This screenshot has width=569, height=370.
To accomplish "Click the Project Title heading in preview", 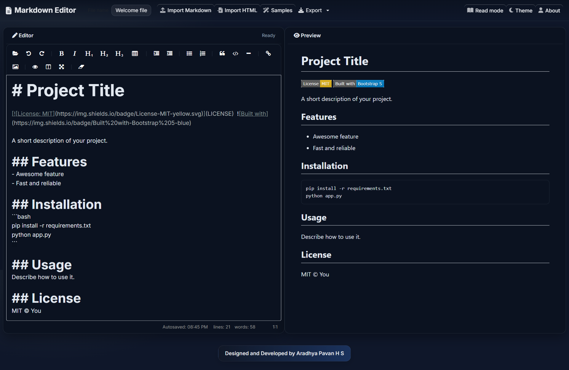I will (335, 61).
